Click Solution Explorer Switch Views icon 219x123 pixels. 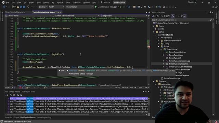[153, 16]
